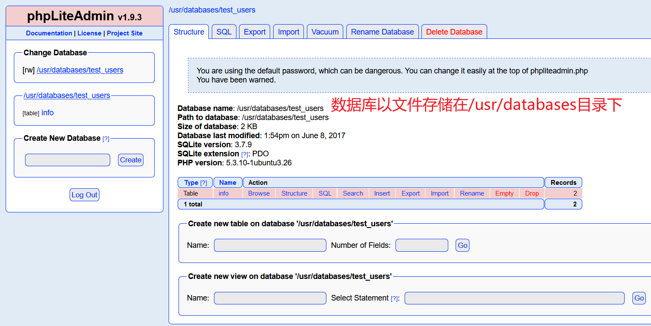The width and height of the screenshot is (651, 326).
Task: Open the Rename Database tab
Action: coord(383,32)
